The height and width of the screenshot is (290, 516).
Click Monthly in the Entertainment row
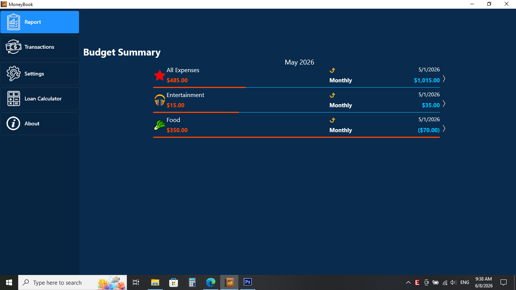pyautogui.click(x=341, y=105)
